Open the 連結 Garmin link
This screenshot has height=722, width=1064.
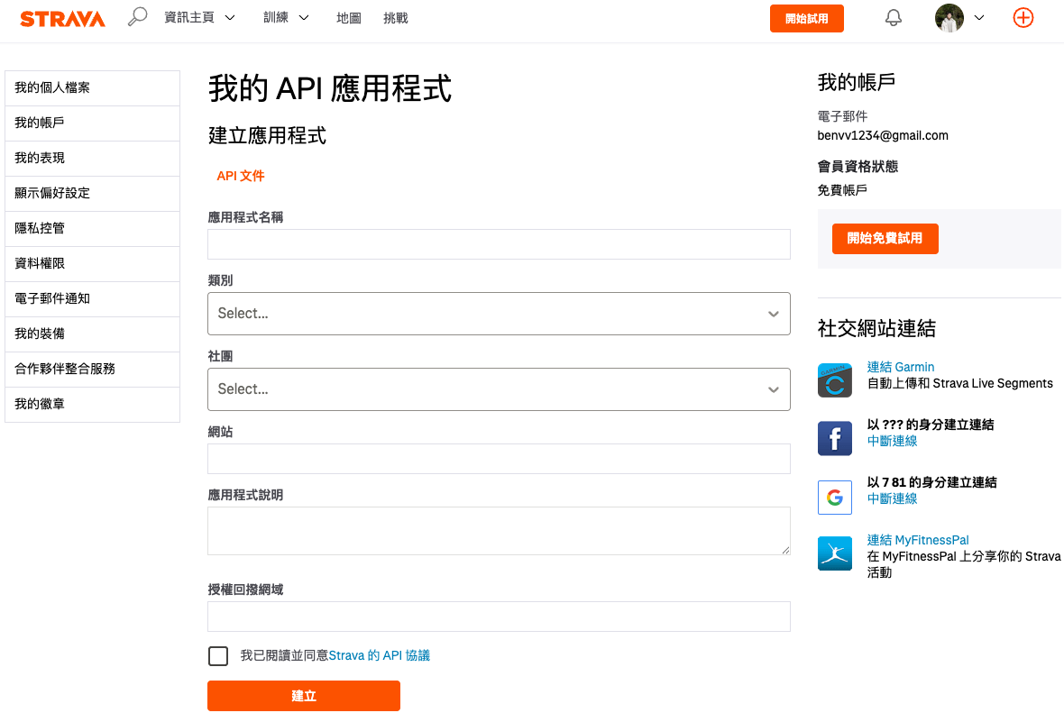tap(901, 367)
